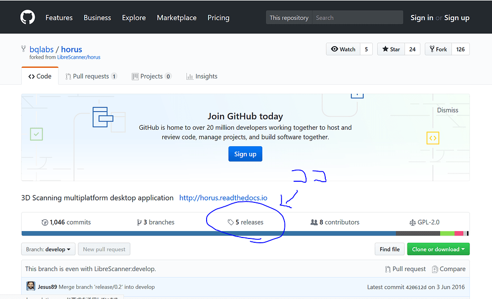The height and width of the screenshot is (299, 492).
Task: Click the blue Sign up banner button
Action: pos(245,154)
